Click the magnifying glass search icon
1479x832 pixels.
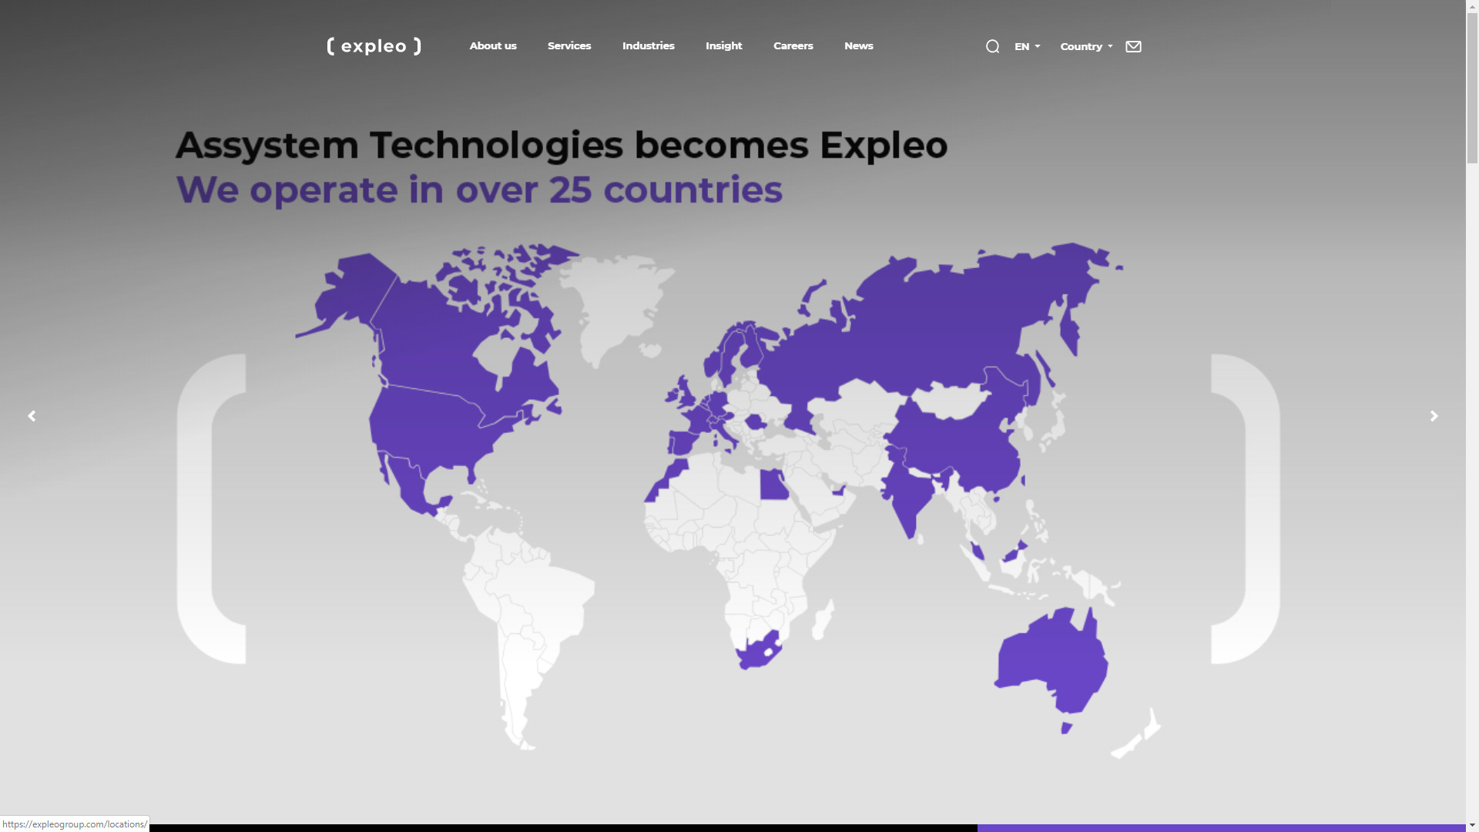(x=992, y=46)
